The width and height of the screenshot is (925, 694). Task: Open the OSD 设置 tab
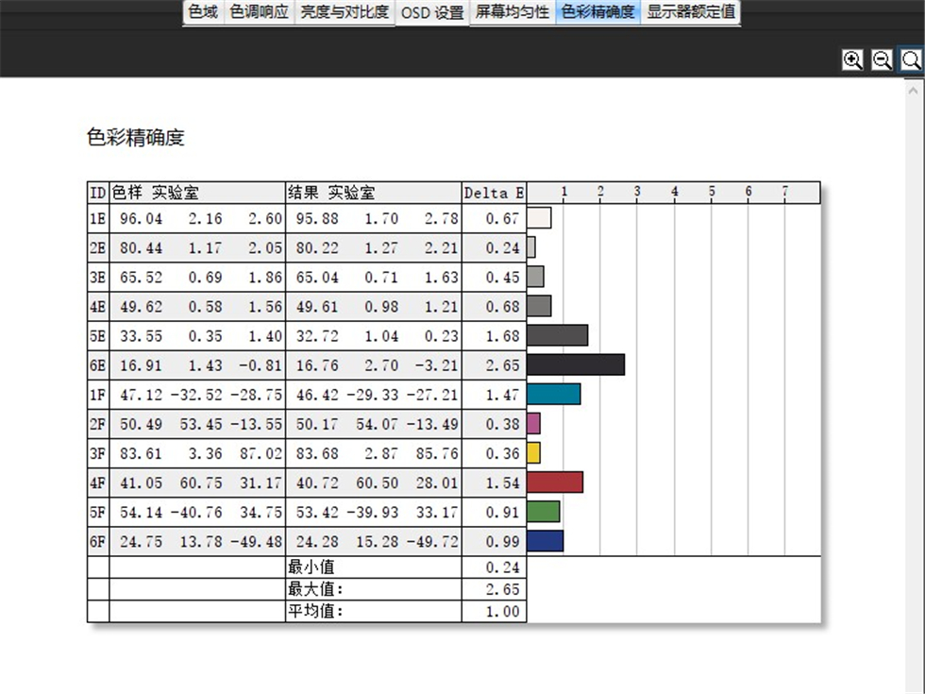pos(429,13)
